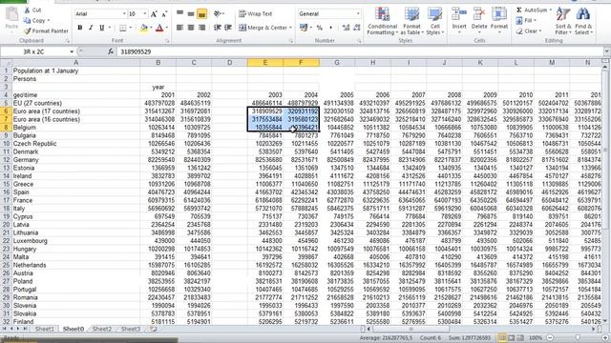Click Increase Decimal
The image size is (611, 343).
click(346, 28)
